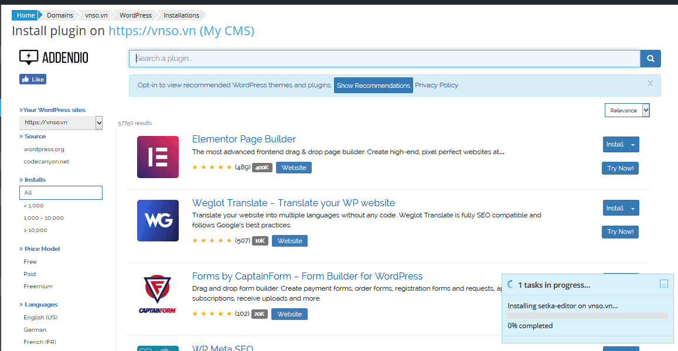The width and height of the screenshot is (678, 351).
Task: Click Weglot star rating
Action: 212,240
